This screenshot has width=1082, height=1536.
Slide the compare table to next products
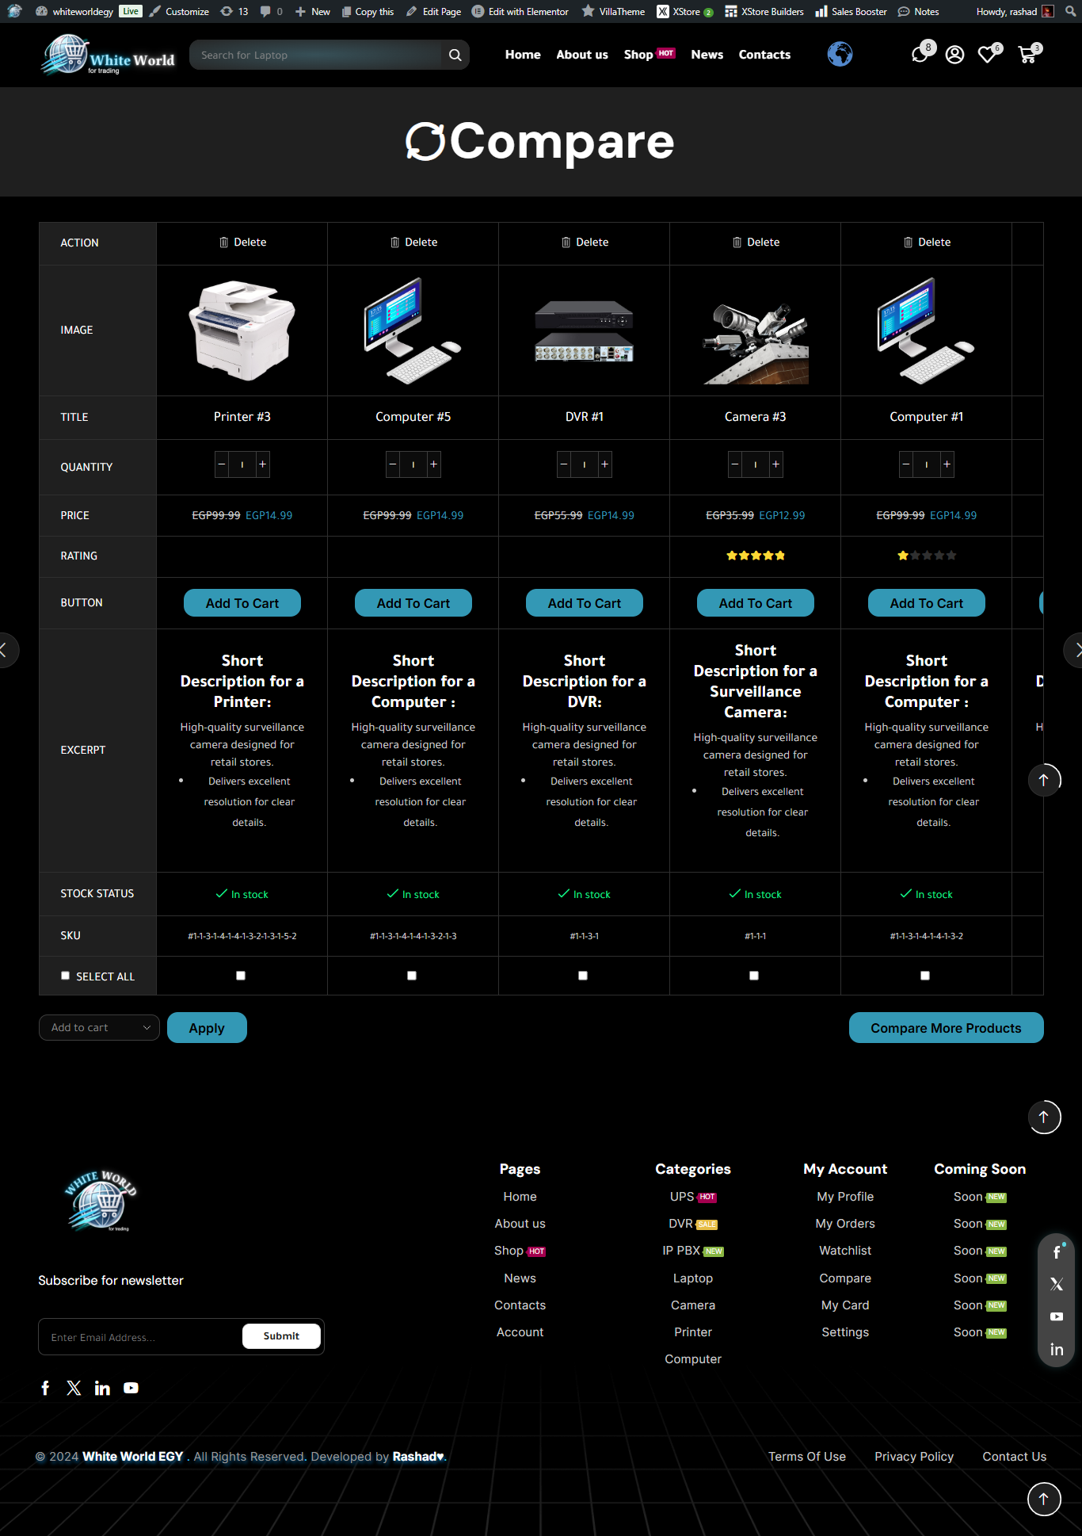[x=1074, y=650]
